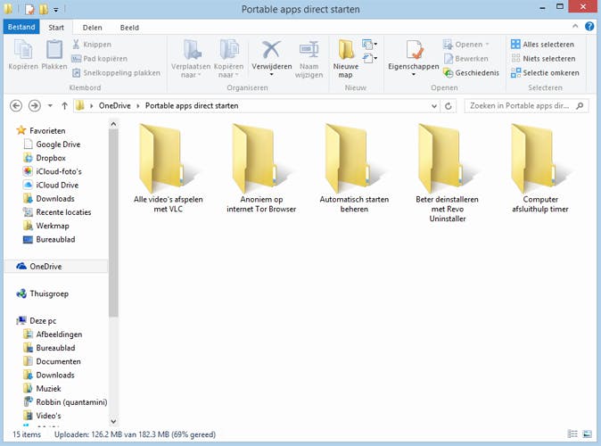
Task: Open Video's under Deze pc
Action: tap(48, 416)
